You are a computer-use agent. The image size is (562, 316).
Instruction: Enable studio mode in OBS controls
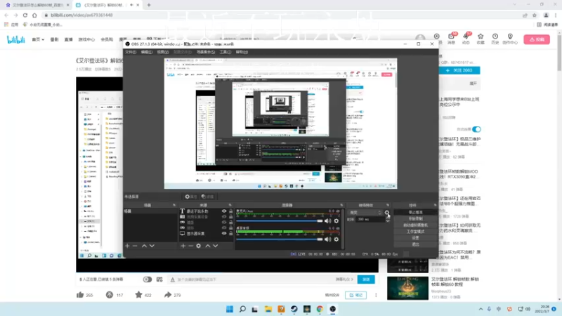pos(415,232)
